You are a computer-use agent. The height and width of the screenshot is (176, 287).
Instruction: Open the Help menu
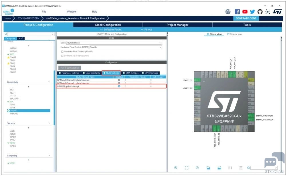95,11
